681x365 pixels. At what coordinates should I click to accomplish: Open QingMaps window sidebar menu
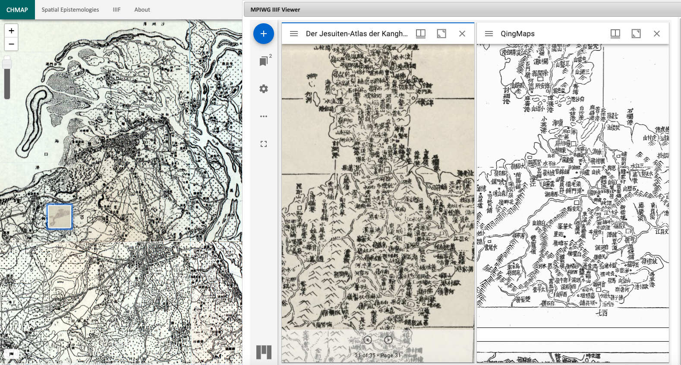tap(489, 34)
